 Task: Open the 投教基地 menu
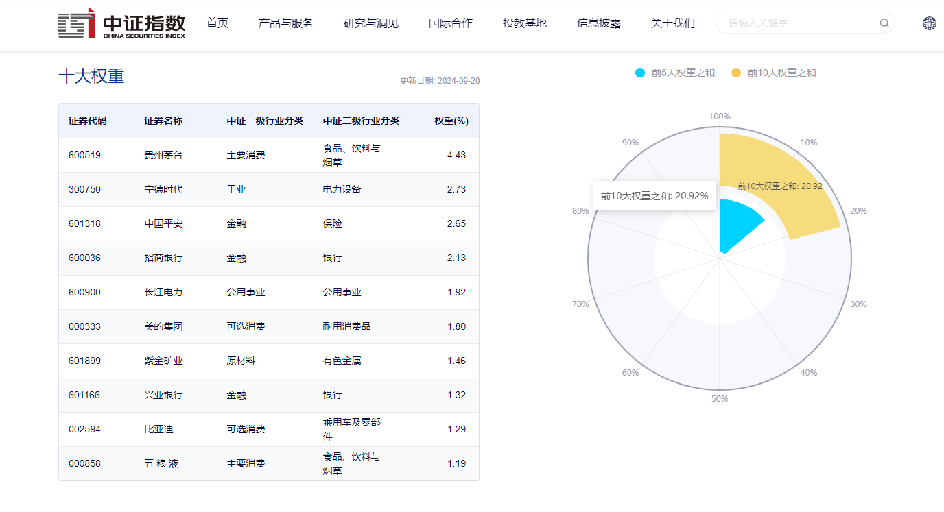click(x=525, y=23)
